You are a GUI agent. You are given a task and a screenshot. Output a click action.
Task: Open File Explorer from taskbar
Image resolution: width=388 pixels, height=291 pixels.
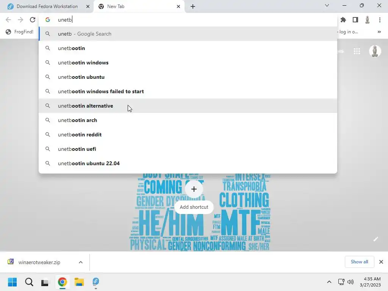point(79,282)
